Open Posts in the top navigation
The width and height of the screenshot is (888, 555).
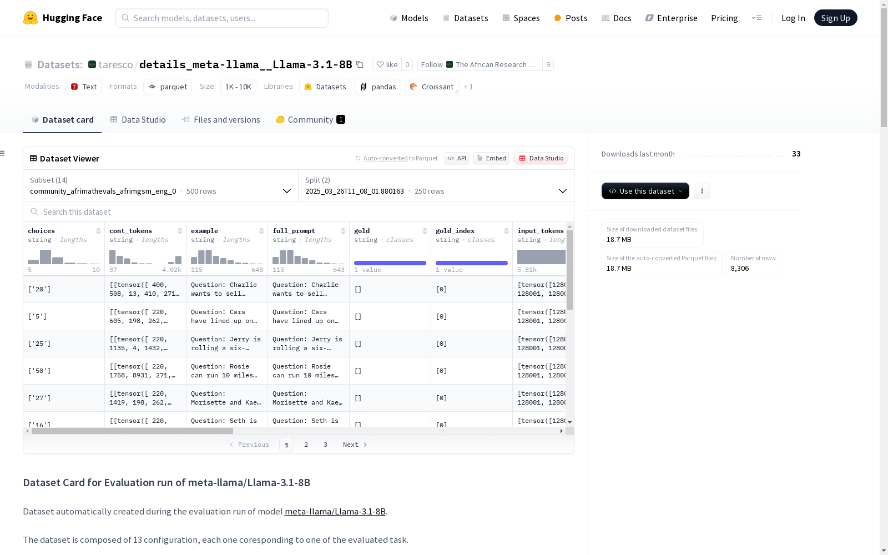tap(571, 18)
